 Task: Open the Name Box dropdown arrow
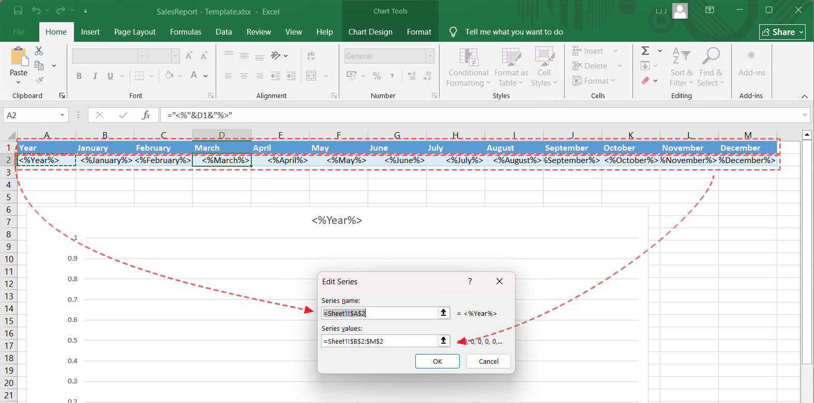62,115
